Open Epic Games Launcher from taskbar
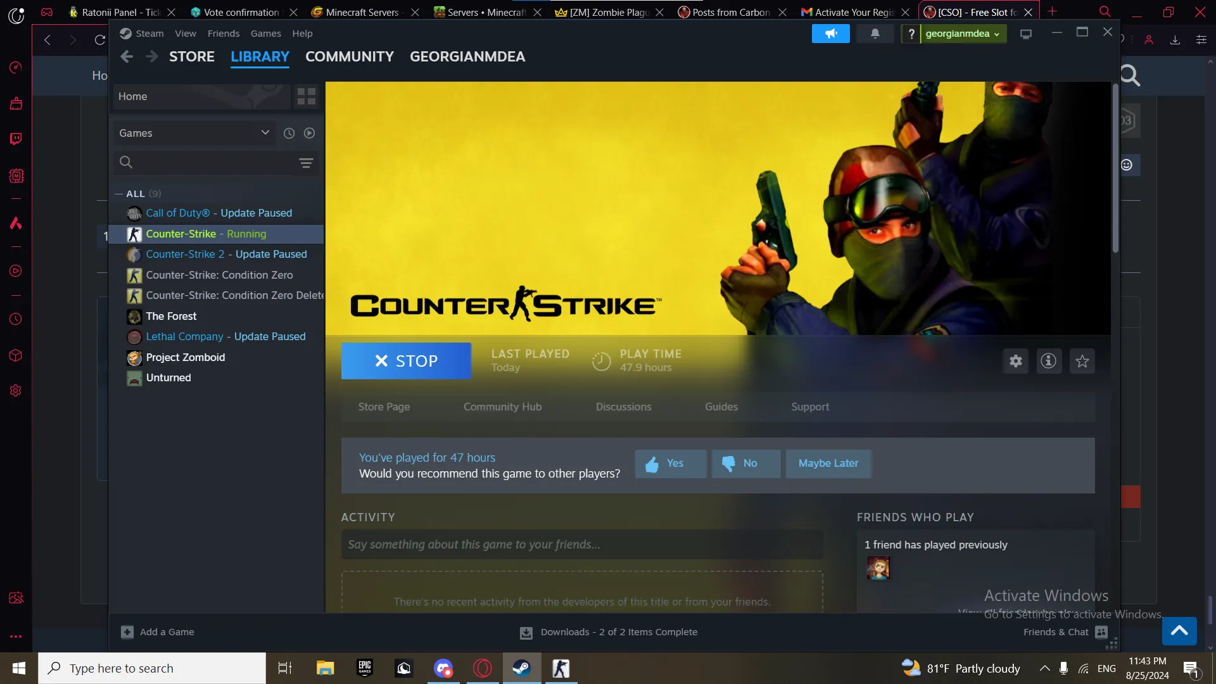 coord(365,668)
